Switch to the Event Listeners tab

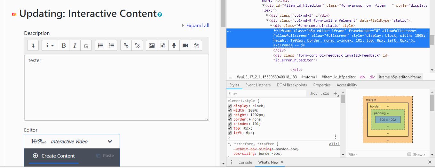(x=258, y=85)
